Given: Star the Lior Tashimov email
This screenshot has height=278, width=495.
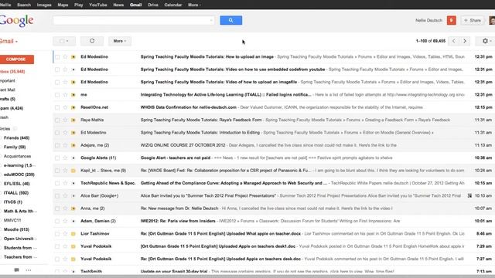Looking at the screenshot, I should (65, 234).
